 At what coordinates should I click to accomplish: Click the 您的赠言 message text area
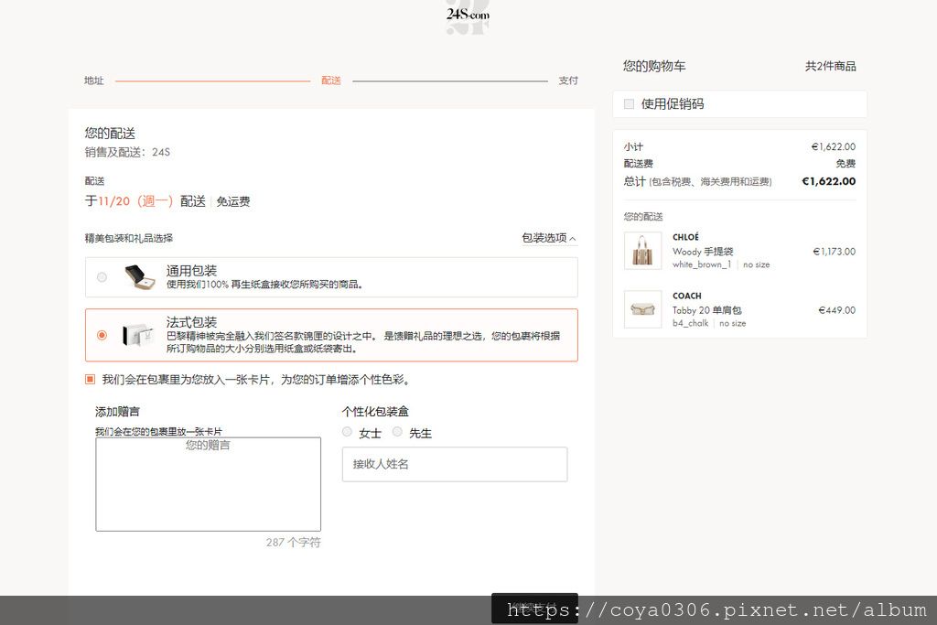point(208,484)
